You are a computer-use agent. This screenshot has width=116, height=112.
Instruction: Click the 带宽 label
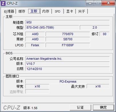coord(20,87)
